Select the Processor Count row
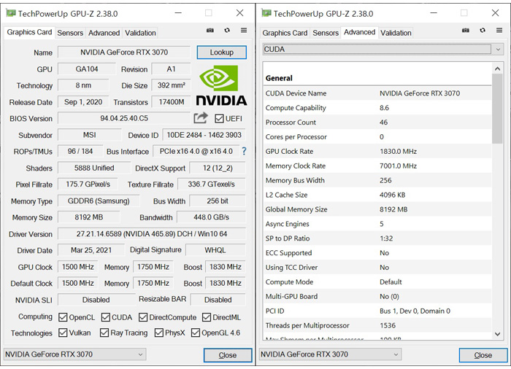This screenshot has width=511, height=369. (377, 123)
